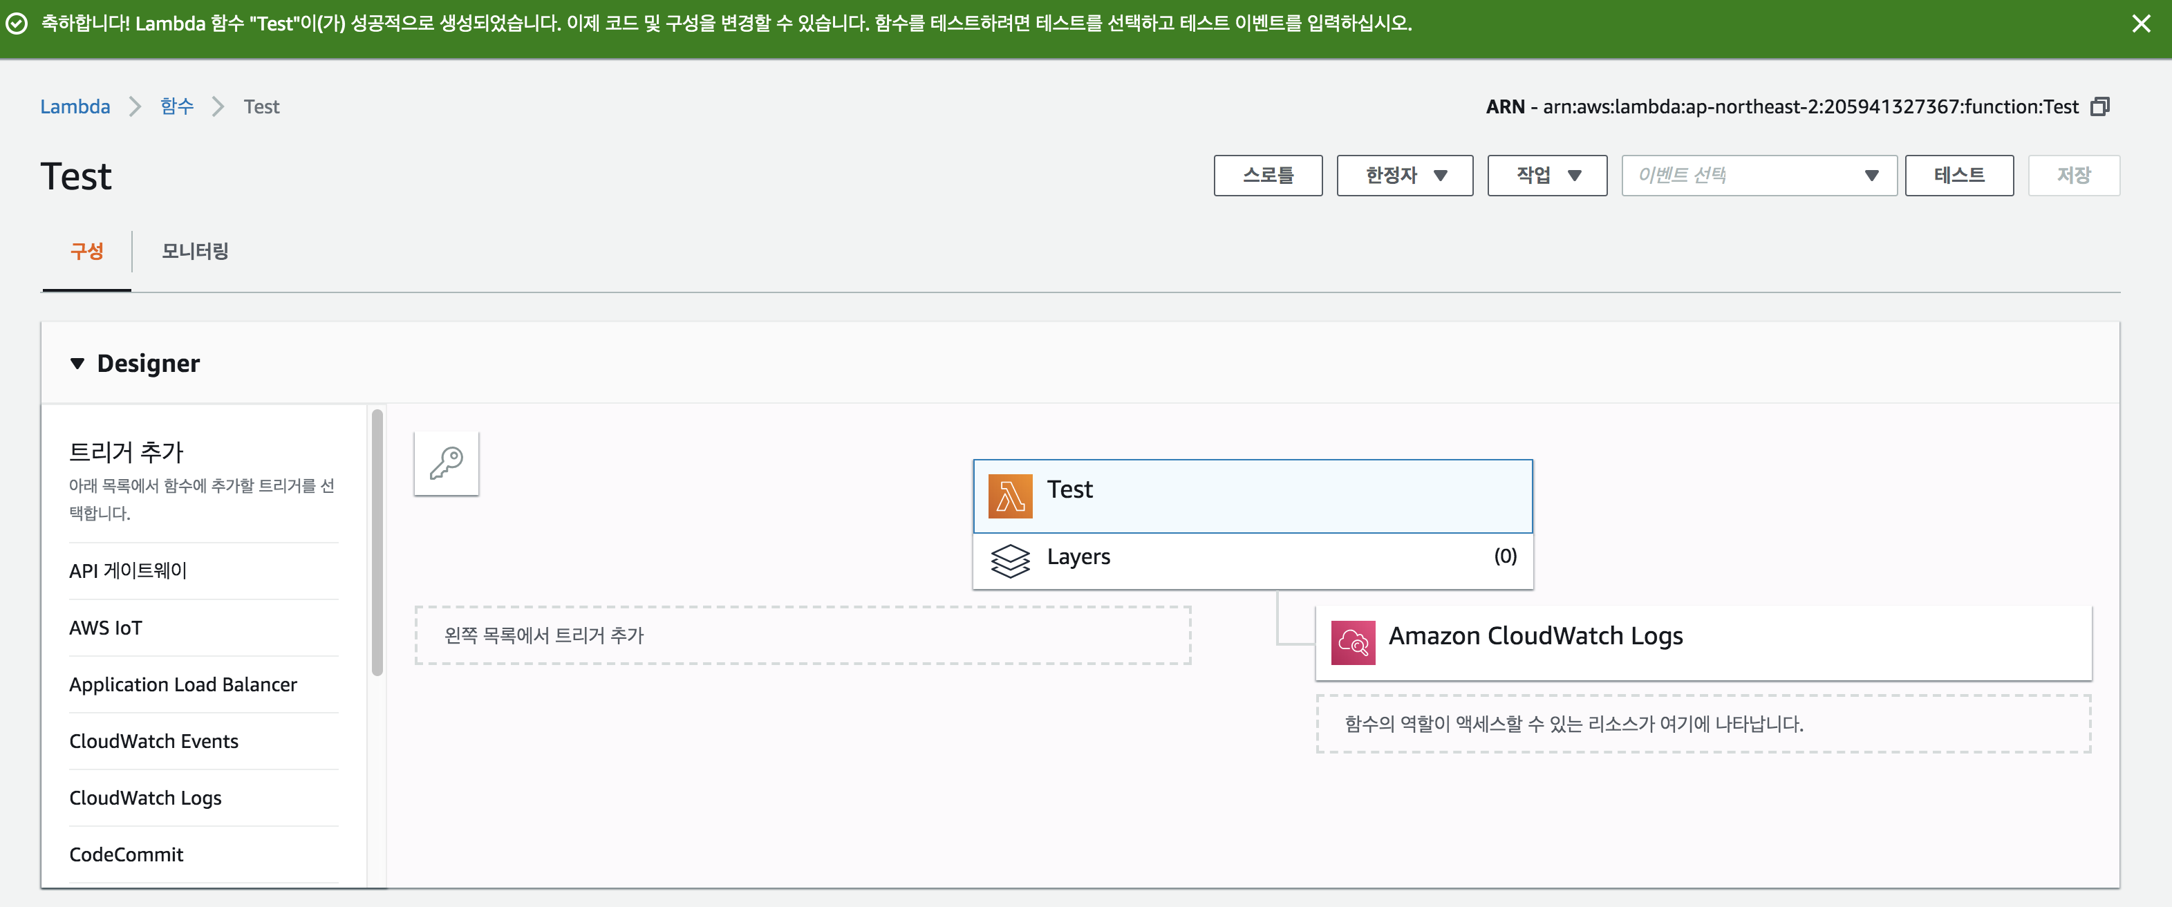
Task: Click the key permissions icon in Designer
Action: (x=446, y=462)
